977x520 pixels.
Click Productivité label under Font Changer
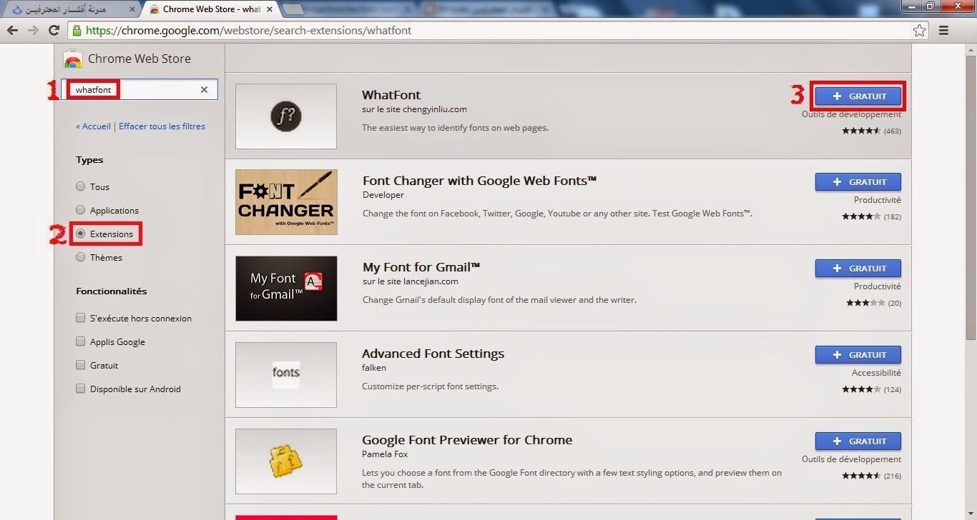878,200
